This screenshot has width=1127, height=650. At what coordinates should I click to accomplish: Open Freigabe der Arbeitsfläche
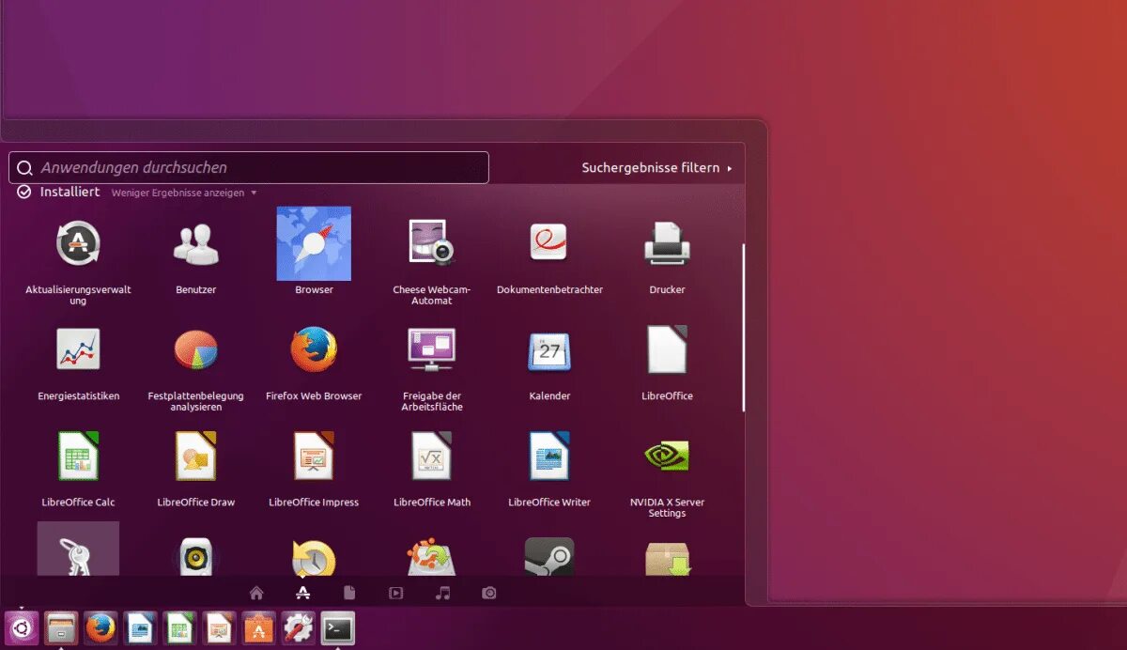(x=431, y=350)
